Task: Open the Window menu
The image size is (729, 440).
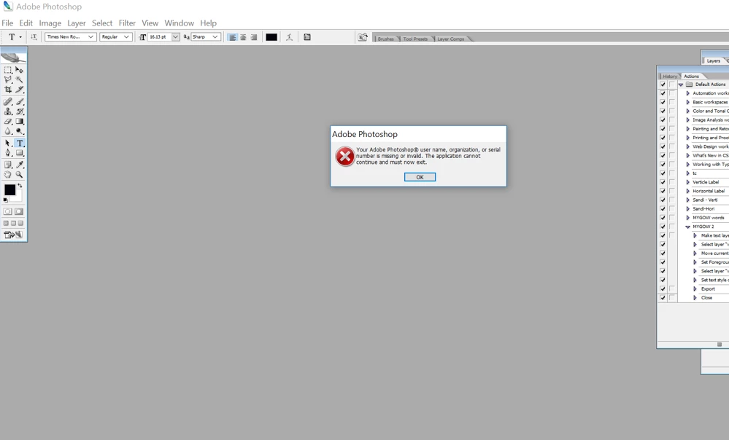Action: click(179, 23)
